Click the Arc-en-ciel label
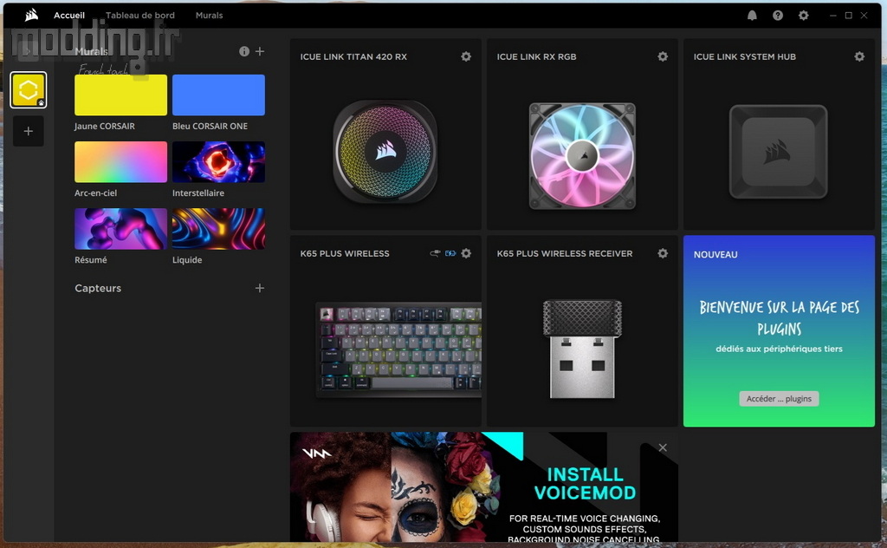This screenshot has width=887, height=548. [95, 193]
